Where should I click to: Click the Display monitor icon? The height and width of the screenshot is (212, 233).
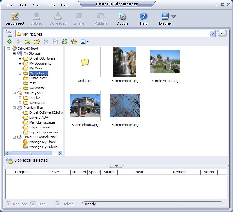click(x=165, y=16)
